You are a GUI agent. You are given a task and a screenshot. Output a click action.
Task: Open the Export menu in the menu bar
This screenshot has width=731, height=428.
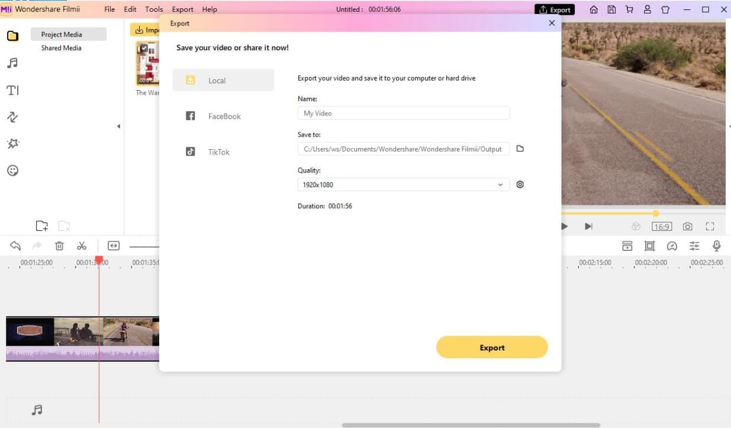pos(182,9)
